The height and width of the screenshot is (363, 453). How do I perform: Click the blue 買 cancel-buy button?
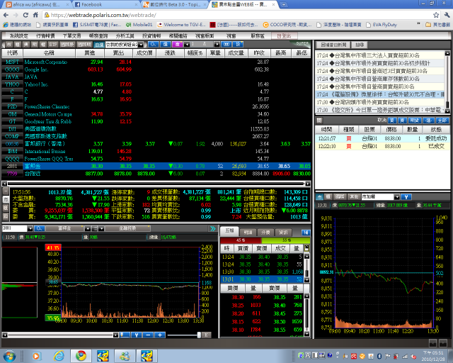point(392,121)
